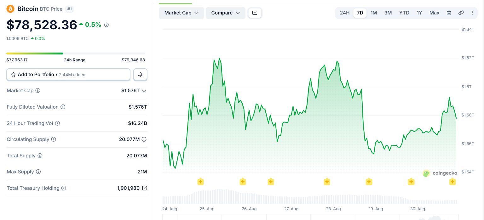Image resolution: width=484 pixels, height=220 pixels.
Task: Click the 24h Range progress bar
Action: (x=76, y=54)
